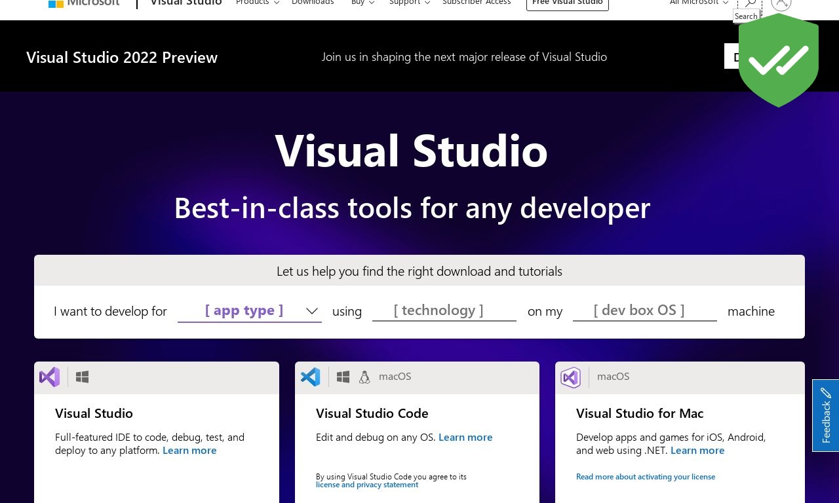Expand the Buy menu

(x=363, y=3)
